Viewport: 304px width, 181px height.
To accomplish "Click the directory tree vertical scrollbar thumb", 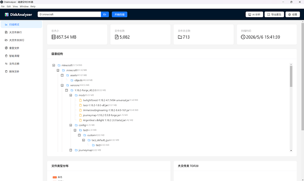I will 291,76.
